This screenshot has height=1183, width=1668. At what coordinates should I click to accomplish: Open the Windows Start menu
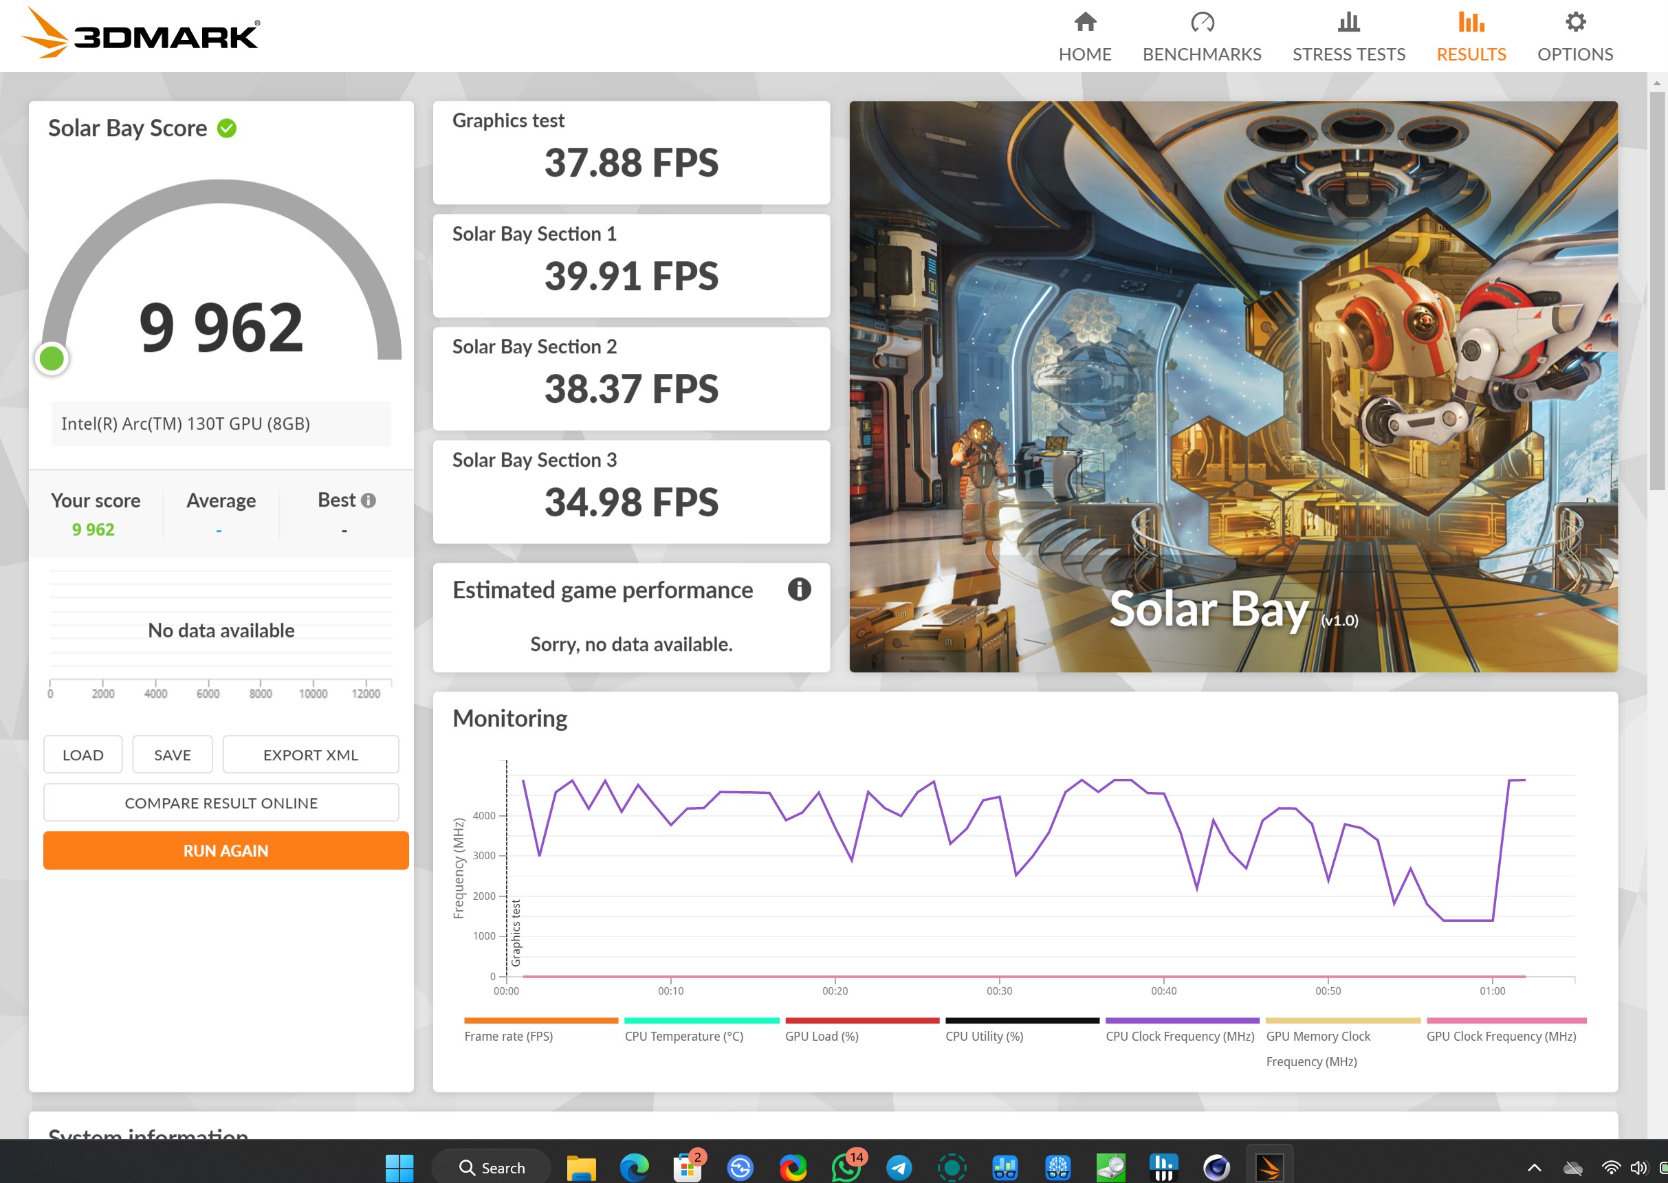(x=399, y=1167)
